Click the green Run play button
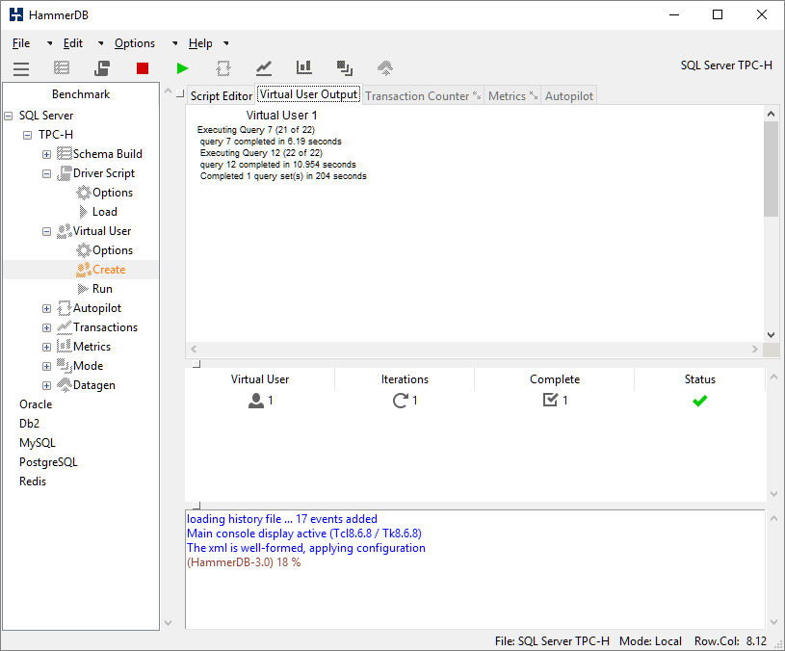The width and height of the screenshot is (785, 651). [x=183, y=68]
